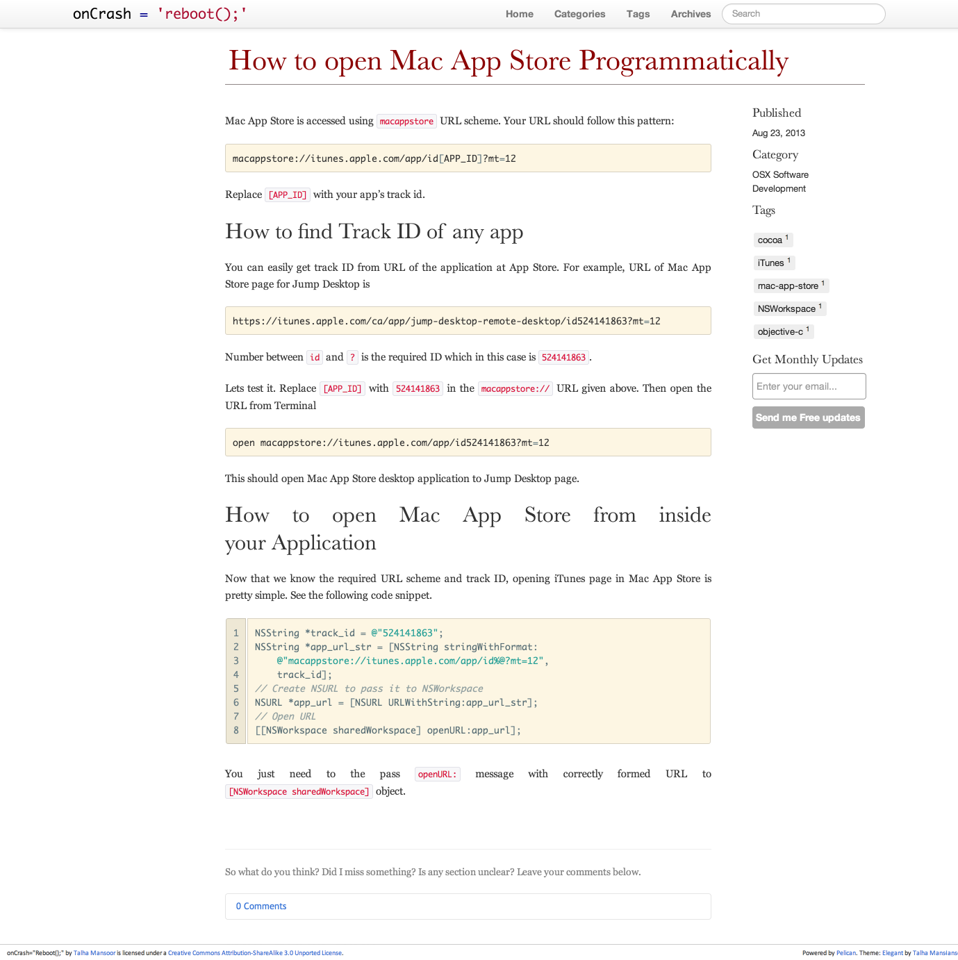The width and height of the screenshot is (958, 960).
Task: Click the Published heading in sidebar
Action: click(777, 113)
